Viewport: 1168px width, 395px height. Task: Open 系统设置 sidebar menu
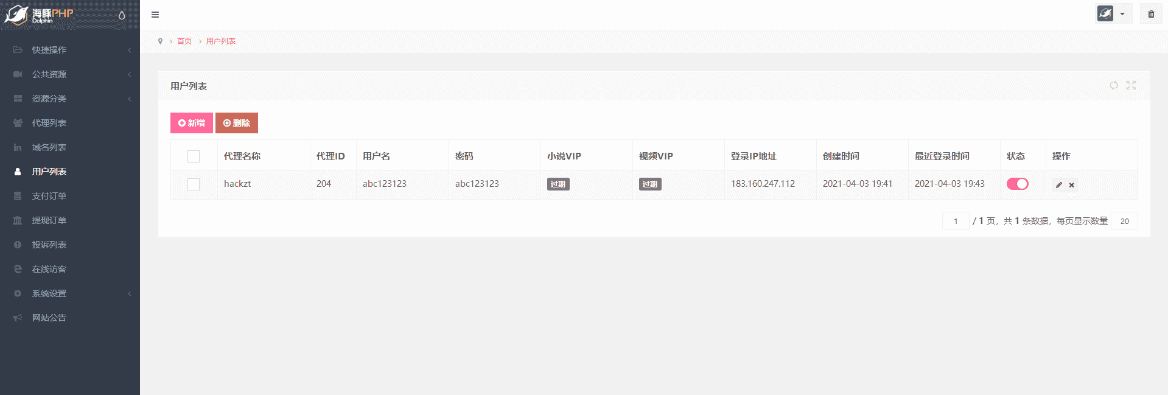[x=70, y=293]
